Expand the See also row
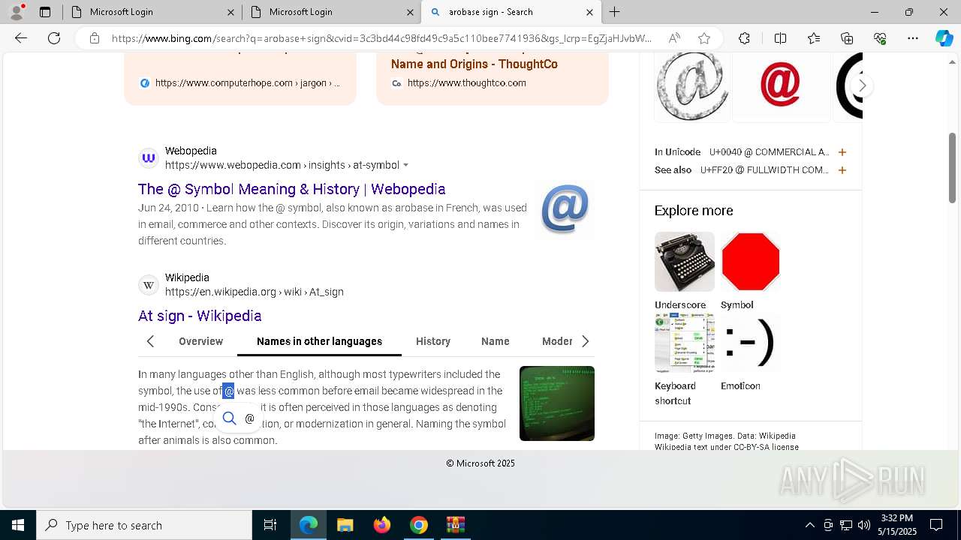 [842, 170]
